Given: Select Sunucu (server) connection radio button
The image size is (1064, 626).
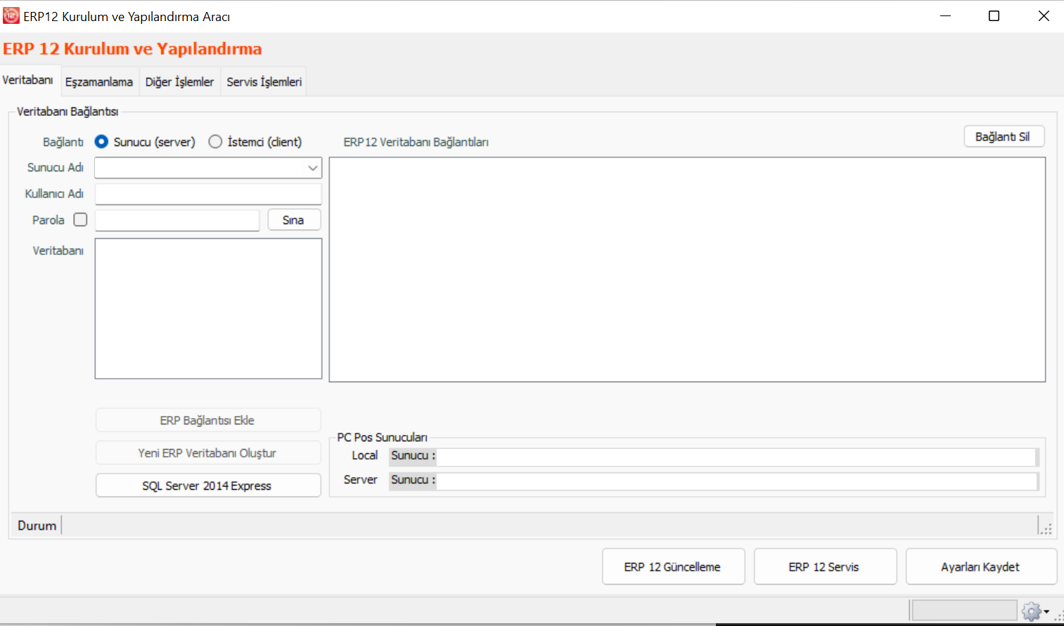Looking at the screenshot, I should tap(102, 142).
